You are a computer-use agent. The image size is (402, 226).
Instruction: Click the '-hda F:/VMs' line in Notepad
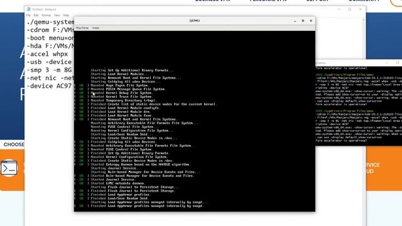(x=50, y=46)
